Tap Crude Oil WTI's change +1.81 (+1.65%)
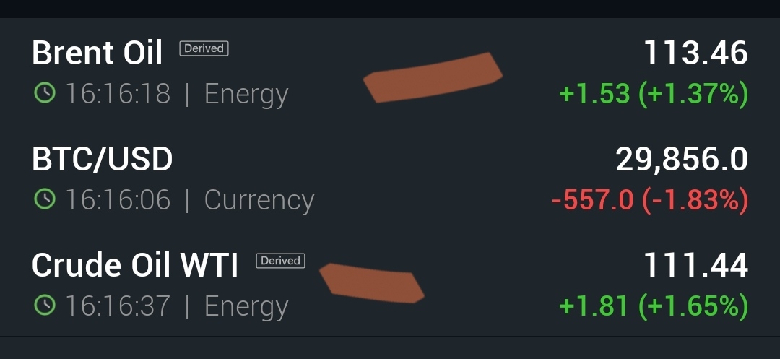 click(654, 306)
